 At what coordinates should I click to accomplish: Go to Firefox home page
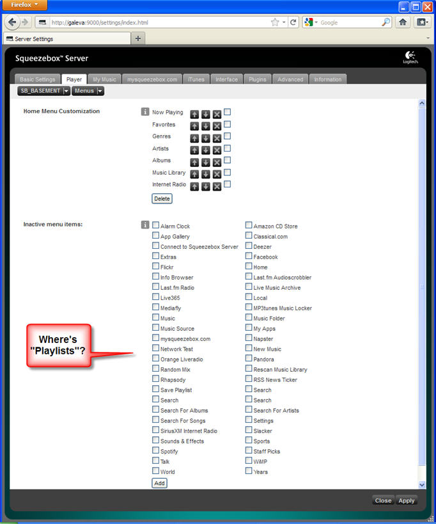[403, 22]
